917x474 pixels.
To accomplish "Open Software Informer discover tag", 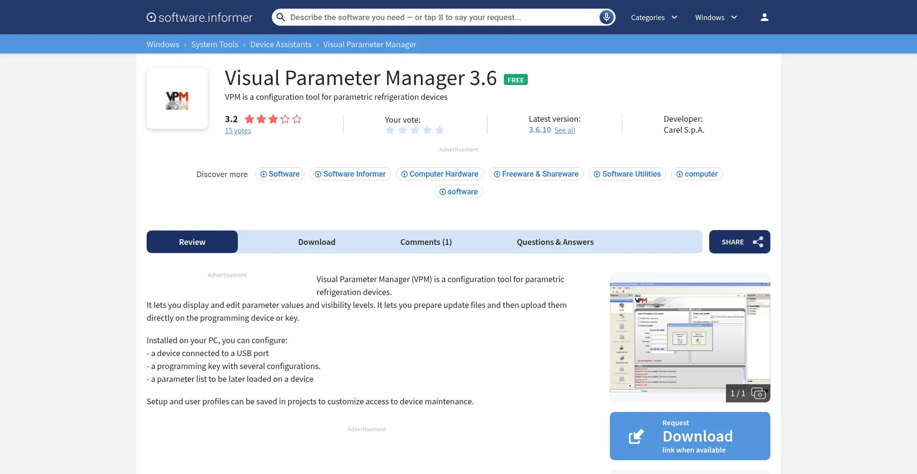I will [x=350, y=174].
